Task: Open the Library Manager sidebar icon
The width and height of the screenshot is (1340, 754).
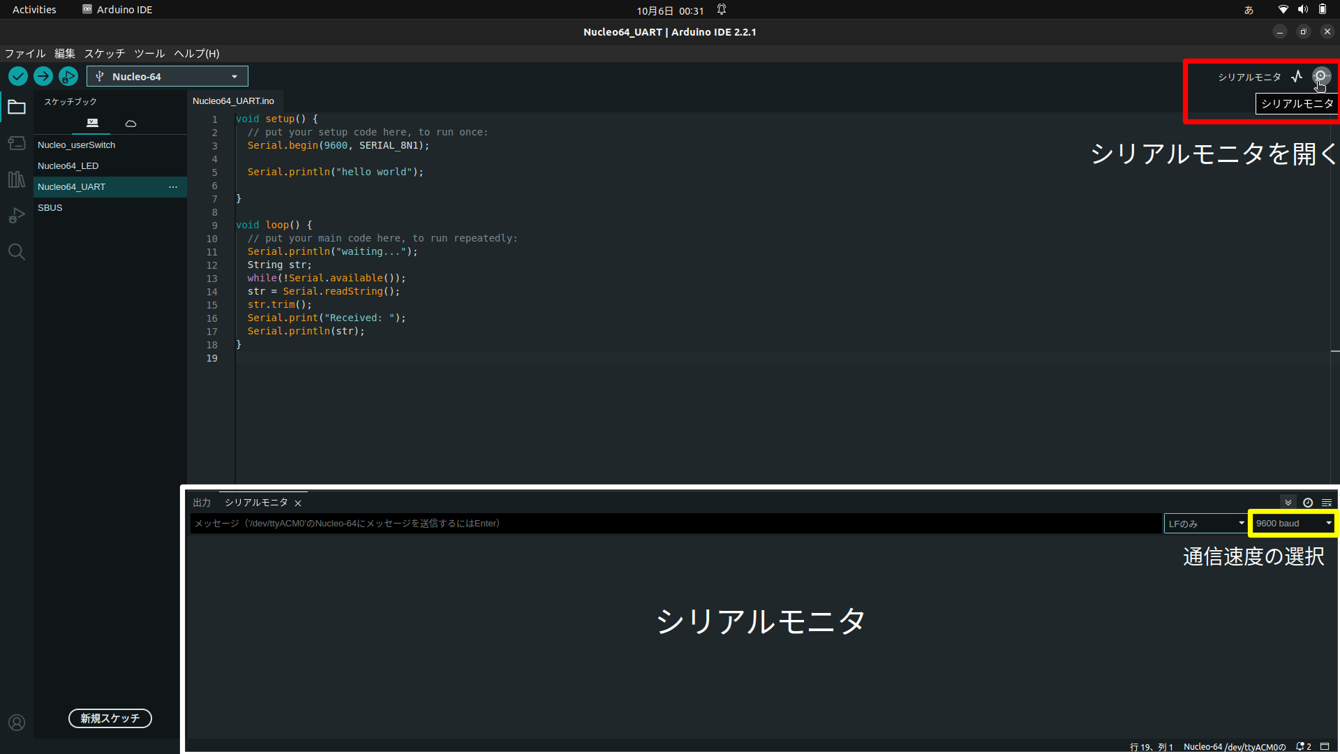Action: click(x=17, y=179)
